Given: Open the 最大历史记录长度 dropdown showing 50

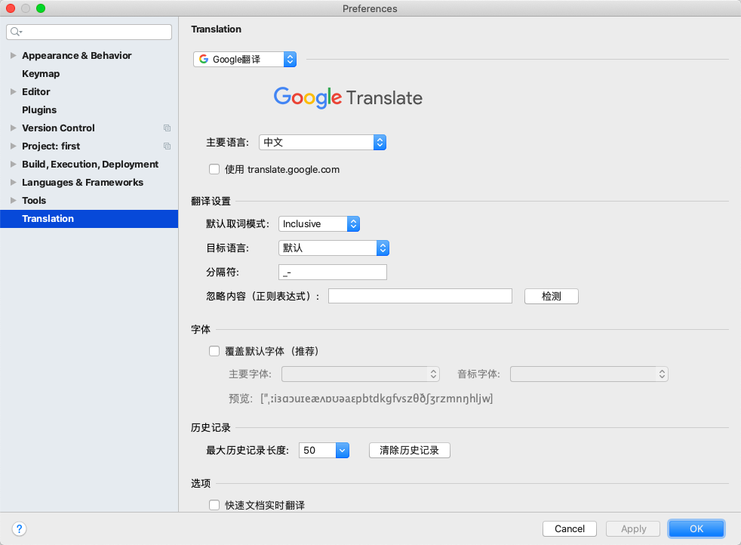Looking at the screenshot, I should [x=324, y=450].
